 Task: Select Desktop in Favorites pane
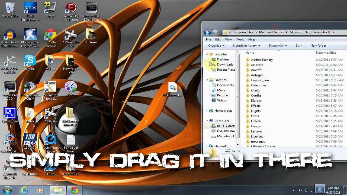click(223, 59)
